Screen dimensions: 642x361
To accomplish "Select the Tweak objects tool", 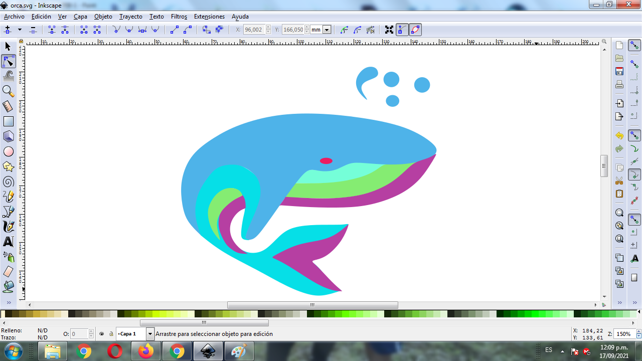I will (8, 76).
